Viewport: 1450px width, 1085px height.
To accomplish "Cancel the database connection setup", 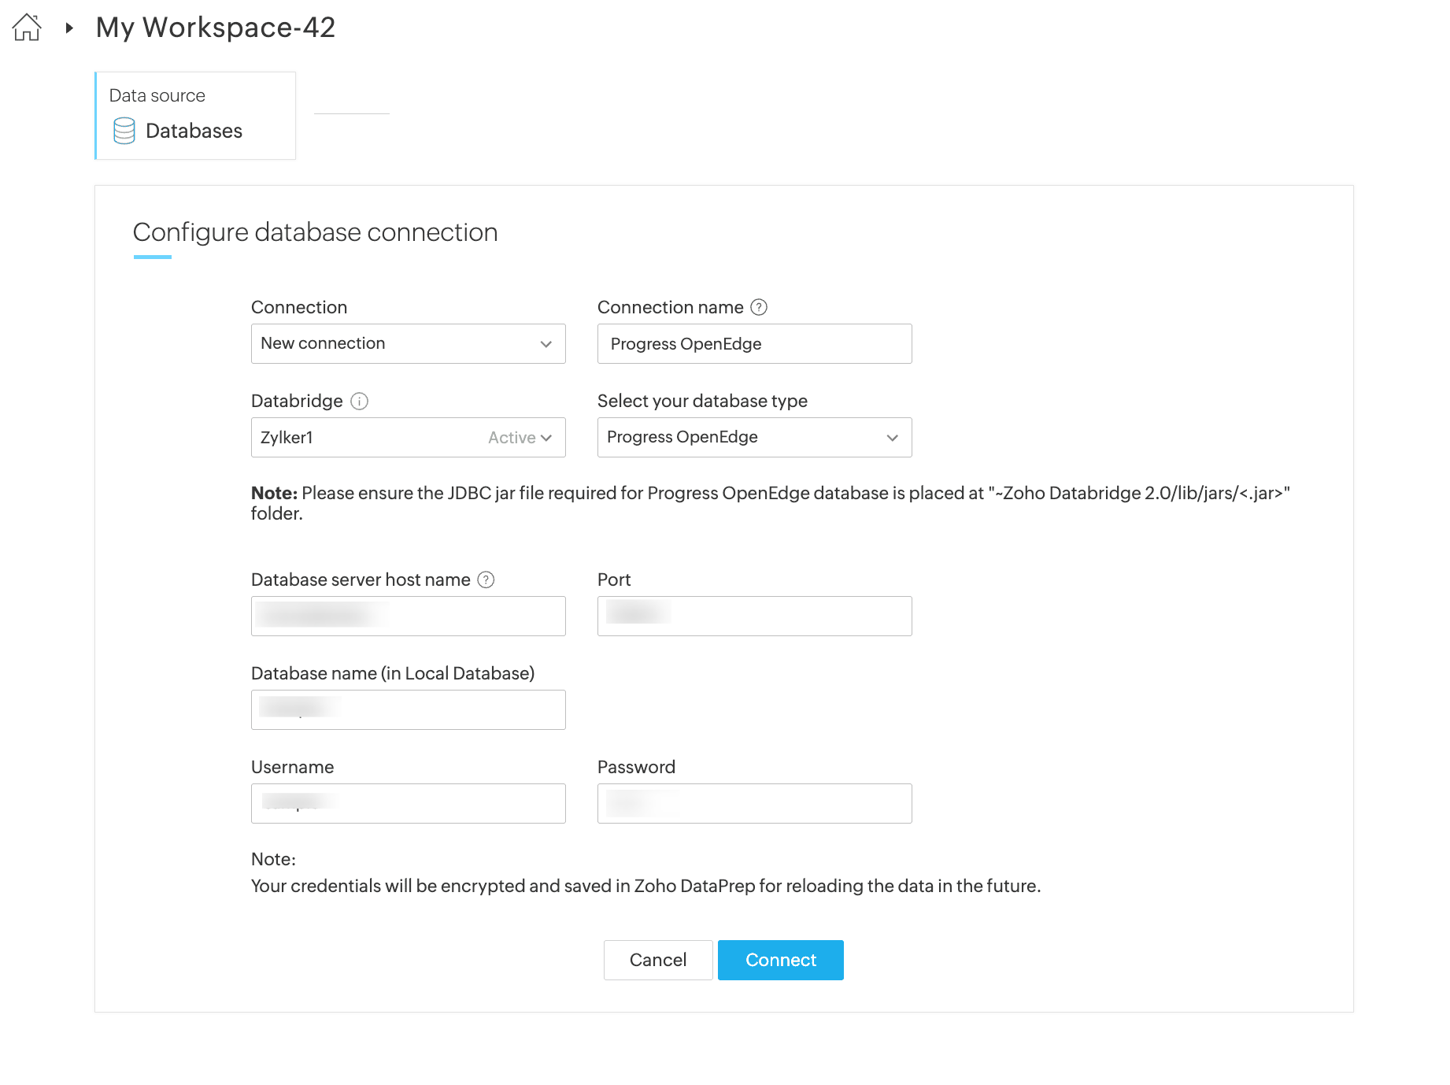I will point(658,960).
